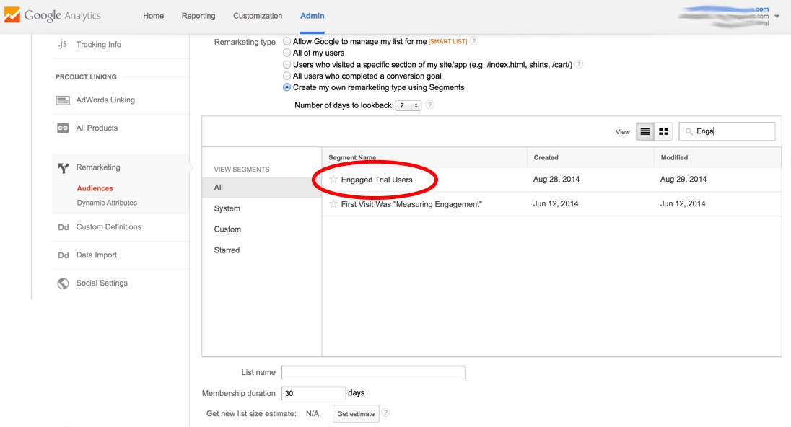The image size is (791, 427).
Task: Show System segments
Action: [x=227, y=208]
